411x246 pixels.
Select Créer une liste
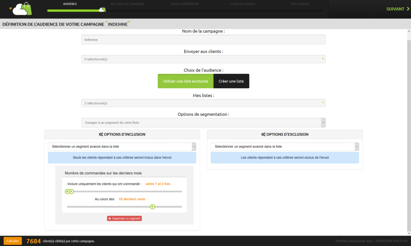(x=231, y=81)
